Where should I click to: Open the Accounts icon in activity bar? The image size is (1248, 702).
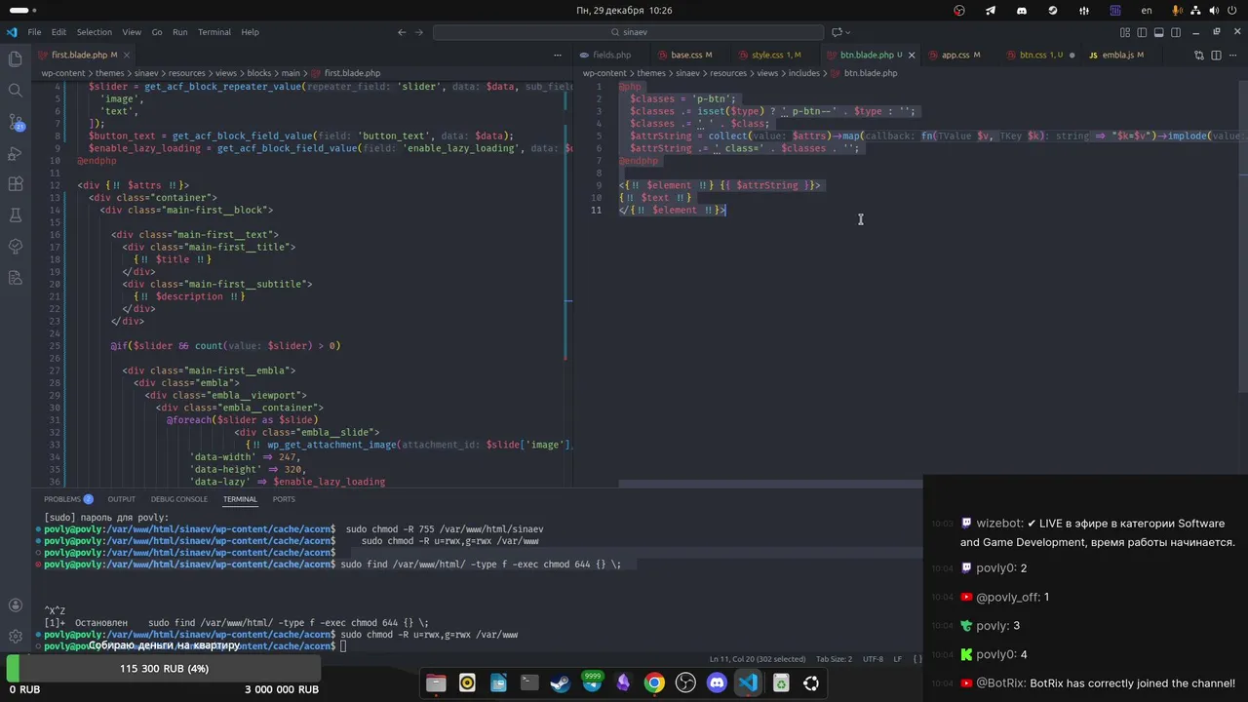tap(15, 604)
